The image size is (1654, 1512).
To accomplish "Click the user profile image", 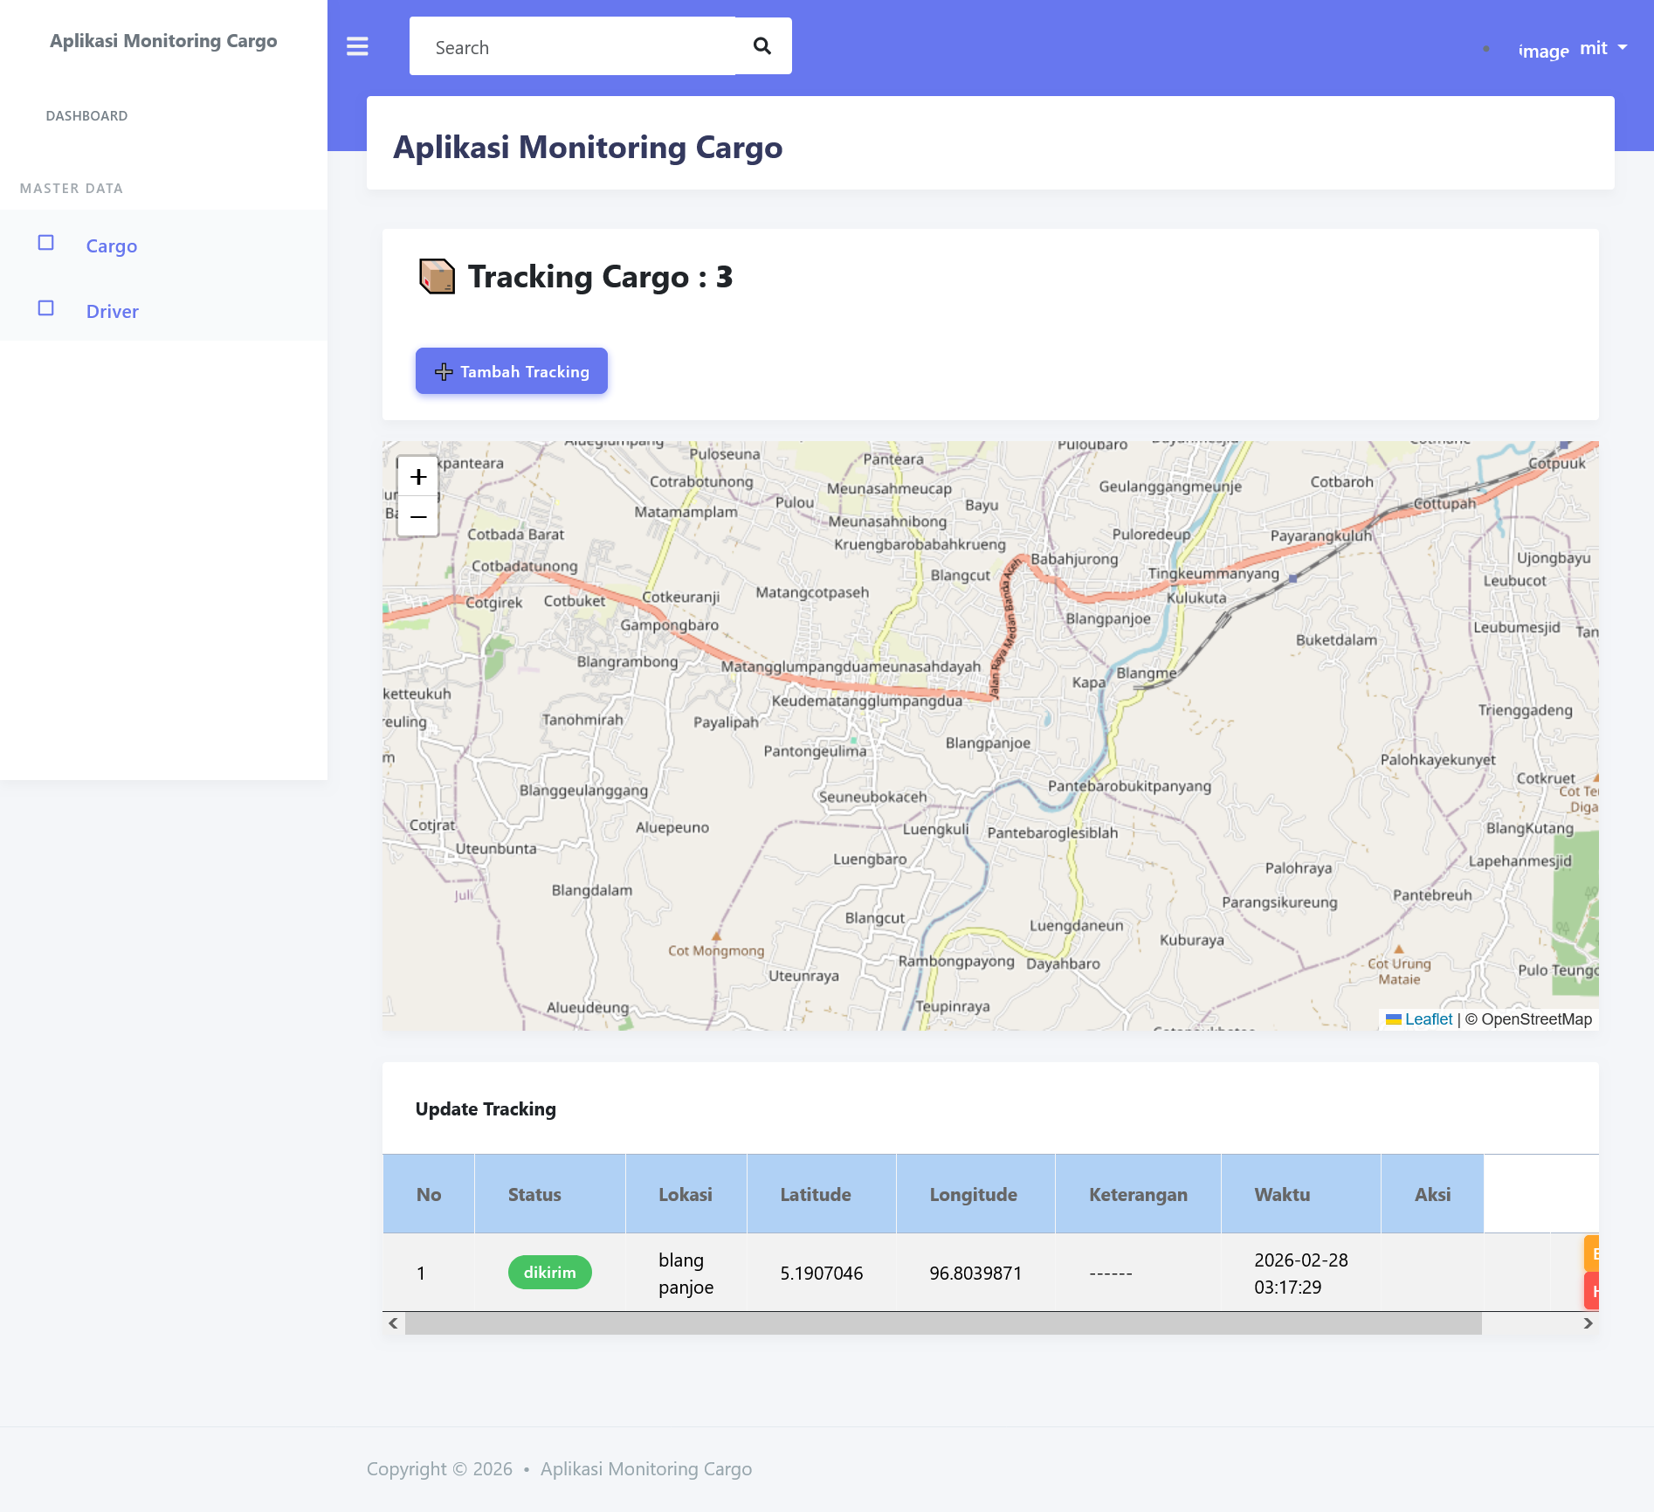I will coord(1543,51).
